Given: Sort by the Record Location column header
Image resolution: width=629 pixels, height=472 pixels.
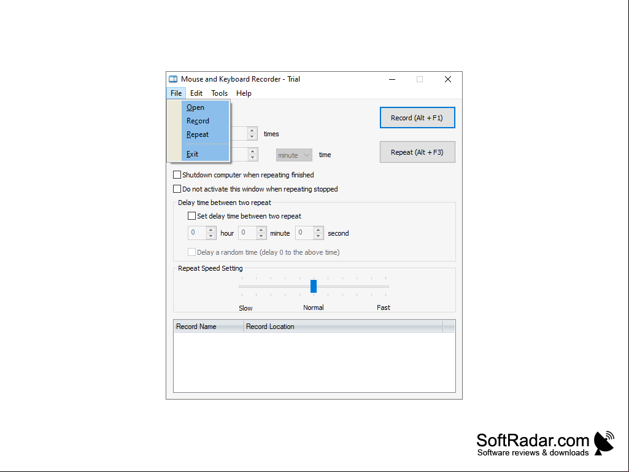Looking at the screenshot, I should pos(344,327).
